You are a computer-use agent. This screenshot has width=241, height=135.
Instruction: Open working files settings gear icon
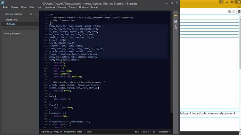tap(31, 14)
